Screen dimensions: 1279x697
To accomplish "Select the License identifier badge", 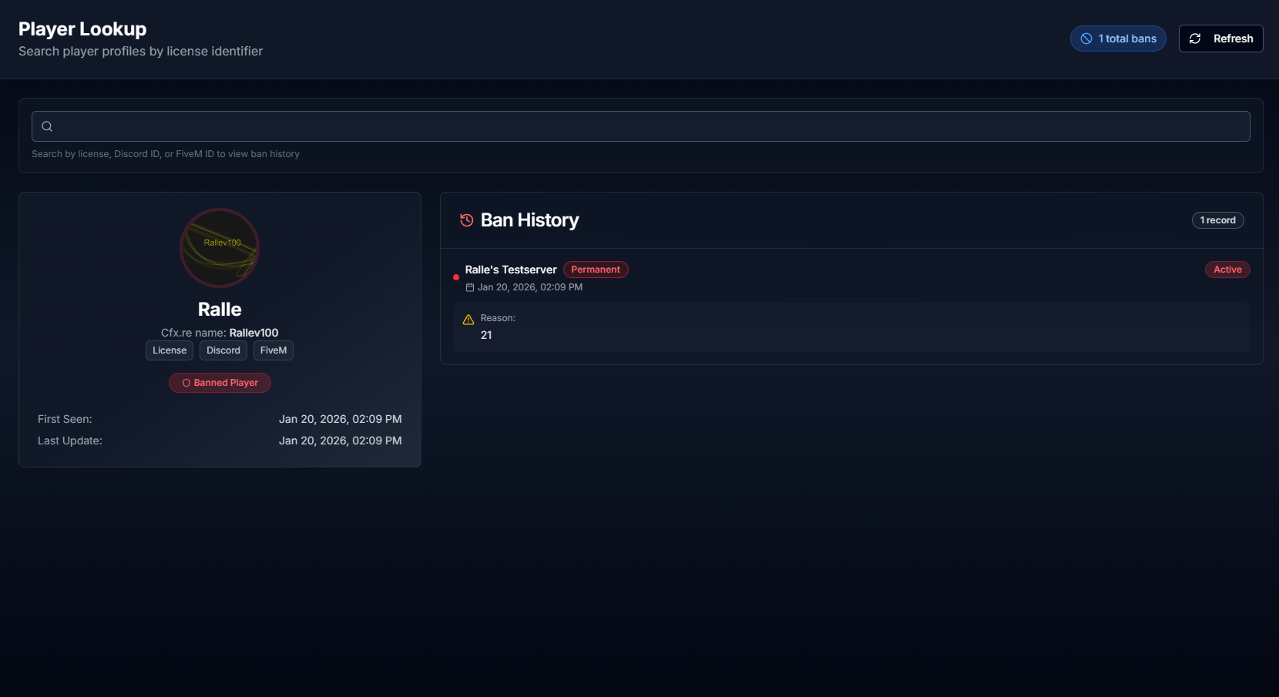I will (x=170, y=350).
